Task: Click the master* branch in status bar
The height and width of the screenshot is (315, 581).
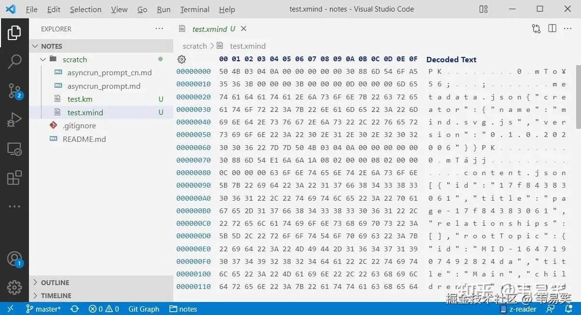Action: 43,309
